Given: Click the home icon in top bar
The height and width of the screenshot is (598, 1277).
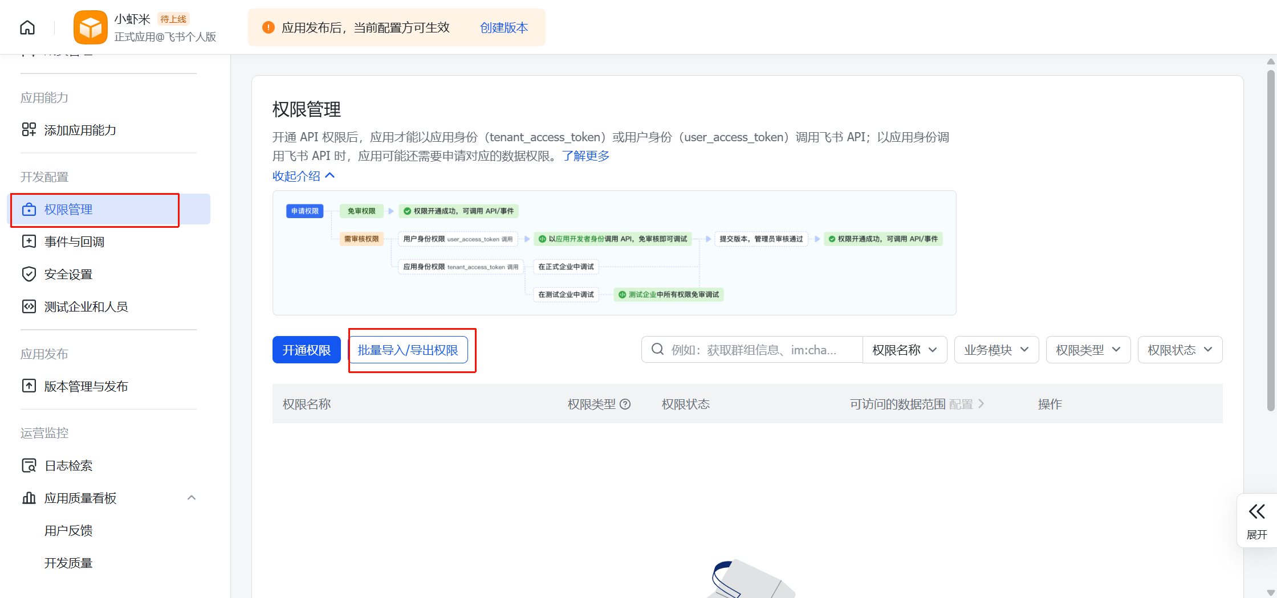Looking at the screenshot, I should 27,27.
